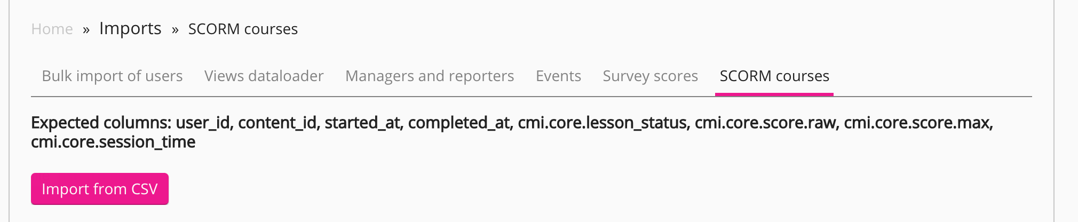The image size is (1078, 222).
Task: Click the content_id column name
Action: point(278,123)
